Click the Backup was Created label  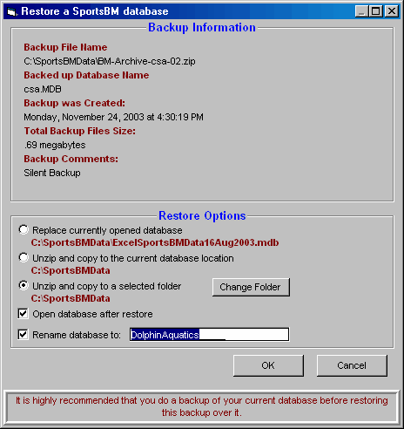click(x=74, y=103)
